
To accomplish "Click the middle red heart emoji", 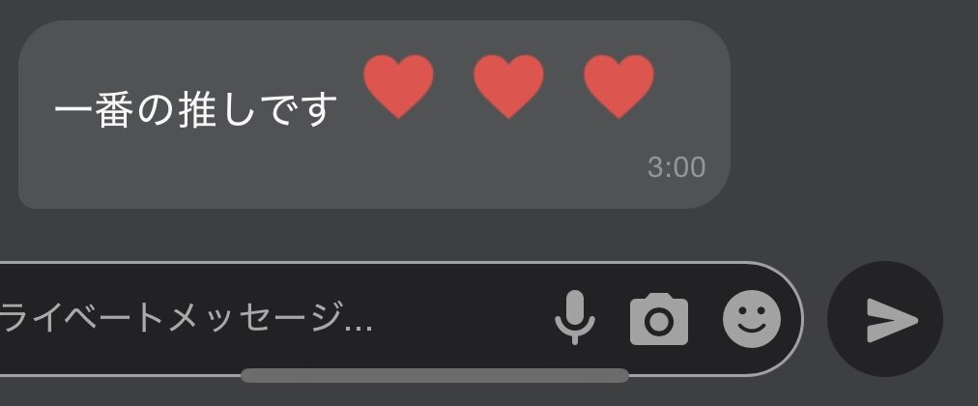I will point(508,86).
